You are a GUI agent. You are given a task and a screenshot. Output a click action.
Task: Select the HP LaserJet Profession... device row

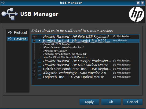(x=85, y=61)
